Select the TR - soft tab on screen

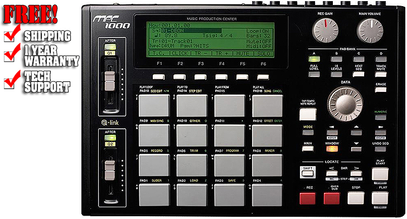(201, 53)
